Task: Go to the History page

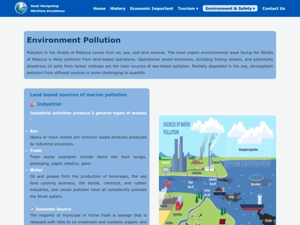Action: [118, 8]
